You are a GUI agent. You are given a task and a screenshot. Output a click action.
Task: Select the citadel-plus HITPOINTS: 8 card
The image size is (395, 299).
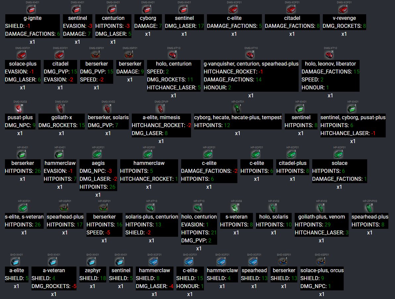292,167
